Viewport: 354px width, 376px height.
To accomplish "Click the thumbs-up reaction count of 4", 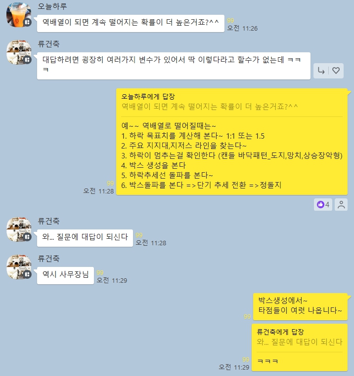I will [x=323, y=205].
